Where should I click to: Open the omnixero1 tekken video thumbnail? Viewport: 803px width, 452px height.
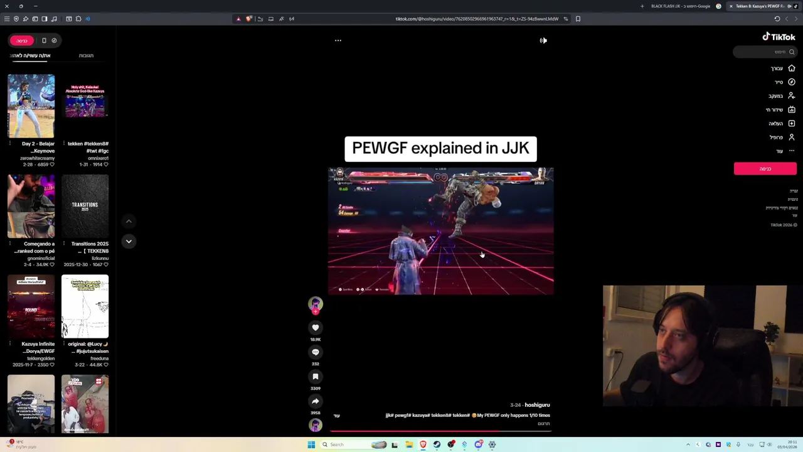[85, 106]
